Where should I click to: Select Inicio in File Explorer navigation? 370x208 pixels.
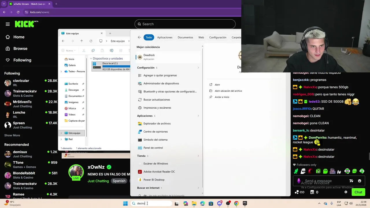[71, 59]
